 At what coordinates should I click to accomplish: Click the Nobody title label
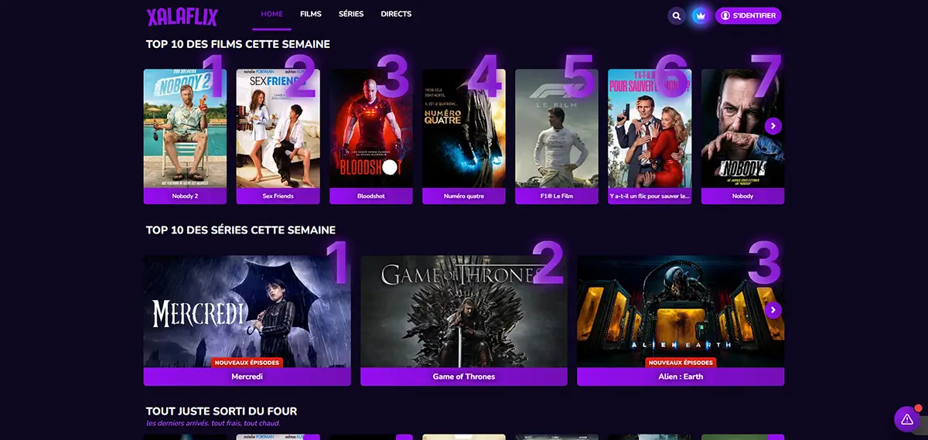coord(742,196)
